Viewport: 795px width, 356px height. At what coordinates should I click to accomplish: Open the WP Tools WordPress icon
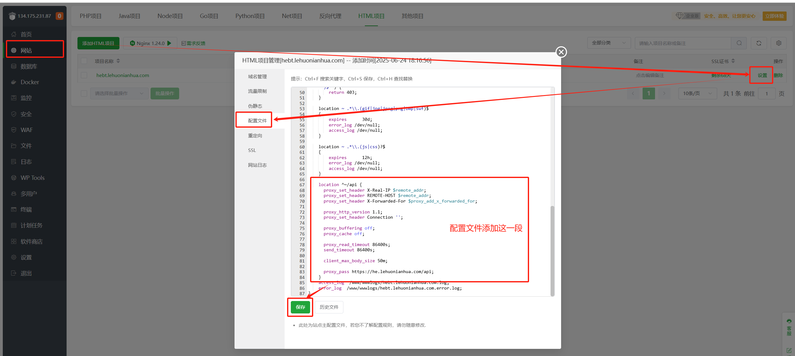14,178
